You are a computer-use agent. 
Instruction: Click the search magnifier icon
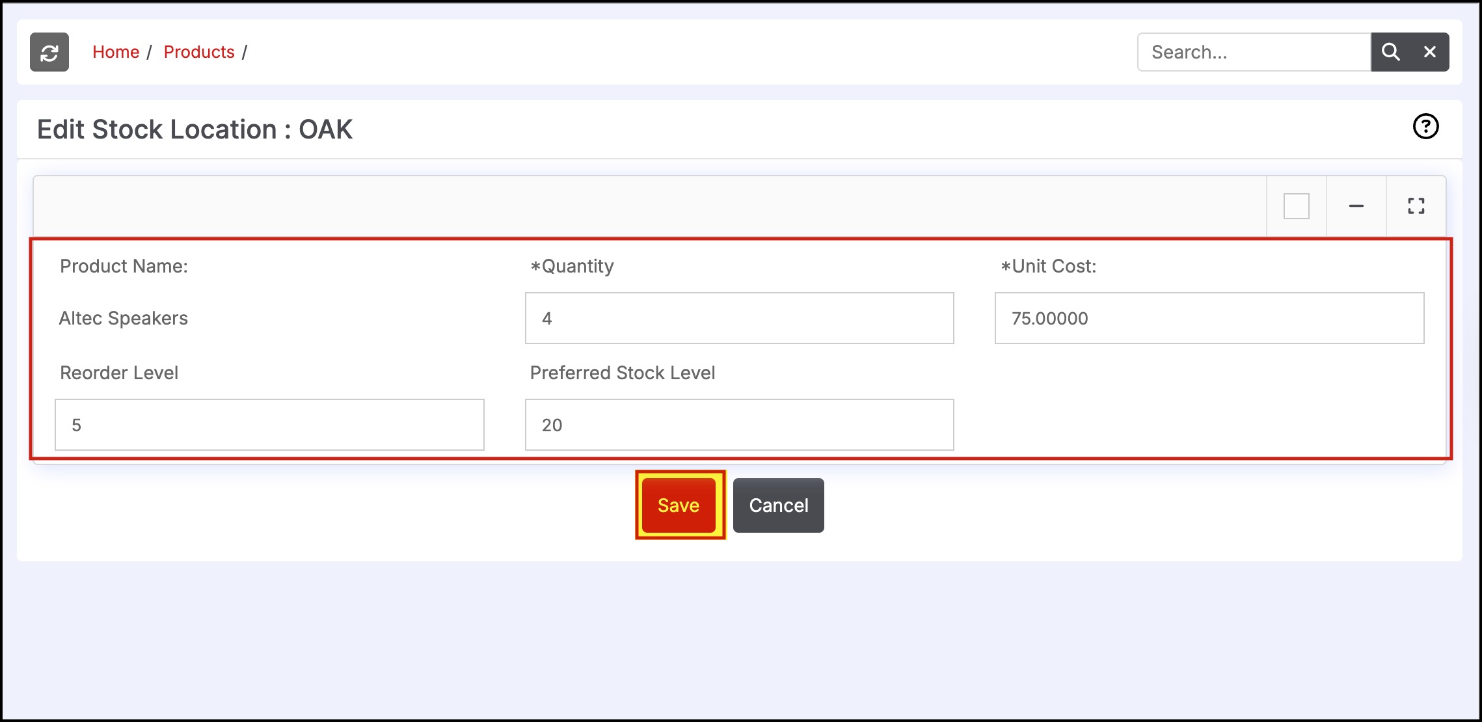point(1390,52)
